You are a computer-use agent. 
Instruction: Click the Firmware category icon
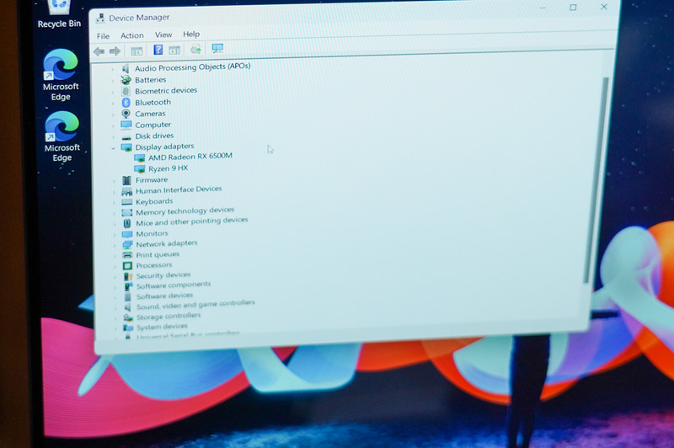(x=127, y=180)
